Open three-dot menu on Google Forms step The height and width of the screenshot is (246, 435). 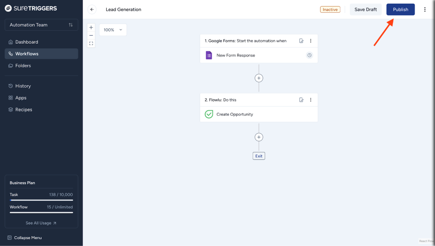click(311, 41)
